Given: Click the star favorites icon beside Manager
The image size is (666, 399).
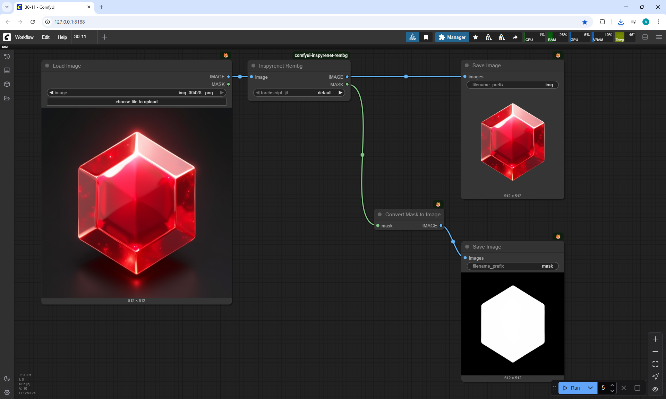Looking at the screenshot, I should 476,37.
